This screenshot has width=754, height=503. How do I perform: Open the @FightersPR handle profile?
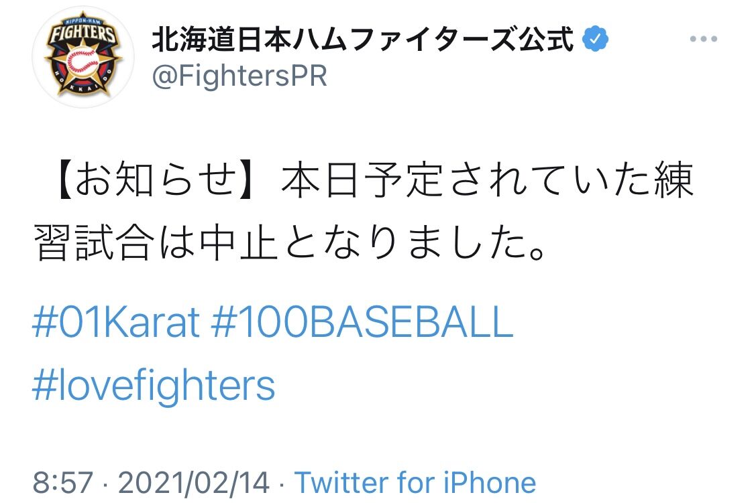239,76
